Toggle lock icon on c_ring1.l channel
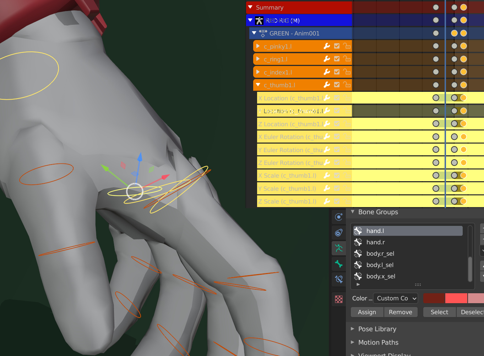Screen dimensions: 484x356 347,59
